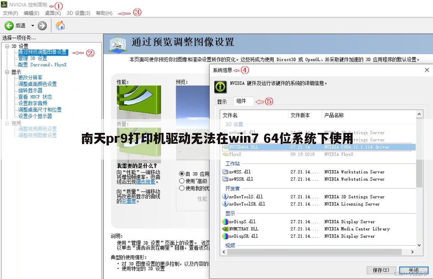
Task: Select nvDispS.dll color icon
Action: (x=225, y=222)
